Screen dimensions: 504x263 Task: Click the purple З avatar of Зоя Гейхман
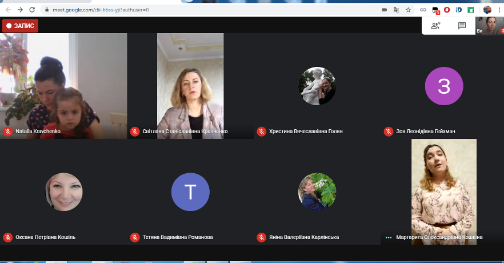click(x=444, y=86)
